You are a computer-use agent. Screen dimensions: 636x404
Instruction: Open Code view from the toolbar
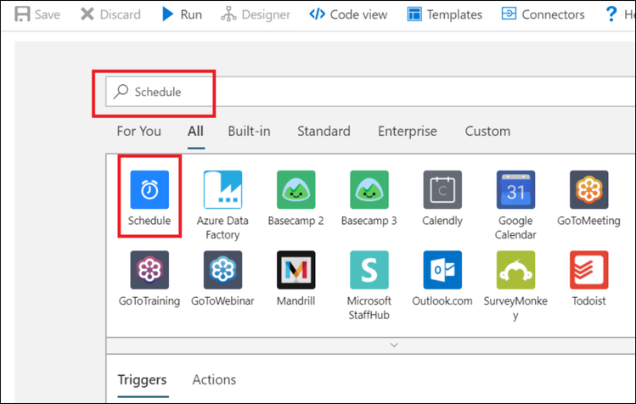pos(348,14)
